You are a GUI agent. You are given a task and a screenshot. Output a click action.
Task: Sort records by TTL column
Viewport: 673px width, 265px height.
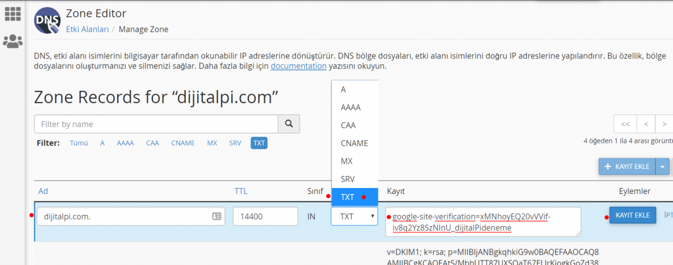click(x=241, y=191)
